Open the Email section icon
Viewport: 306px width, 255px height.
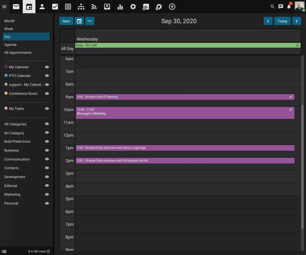pos(16,7)
